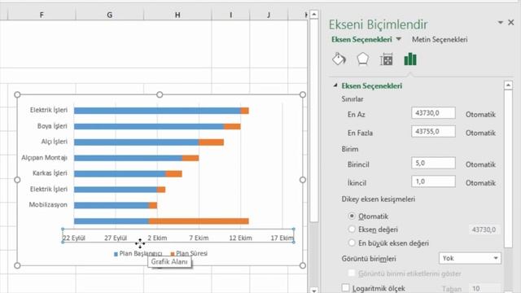Open the Size & Properties tab icon
Viewport: 521px width, 293px height.
click(x=387, y=59)
